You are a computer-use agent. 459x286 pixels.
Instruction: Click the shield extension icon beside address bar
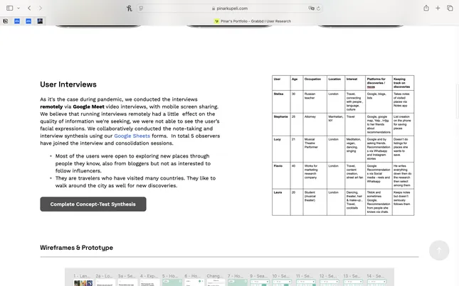click(141, 8)
